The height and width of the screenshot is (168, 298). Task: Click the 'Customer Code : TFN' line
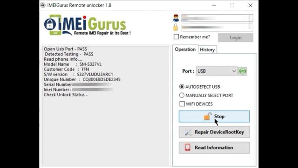(x=66, y=70)
